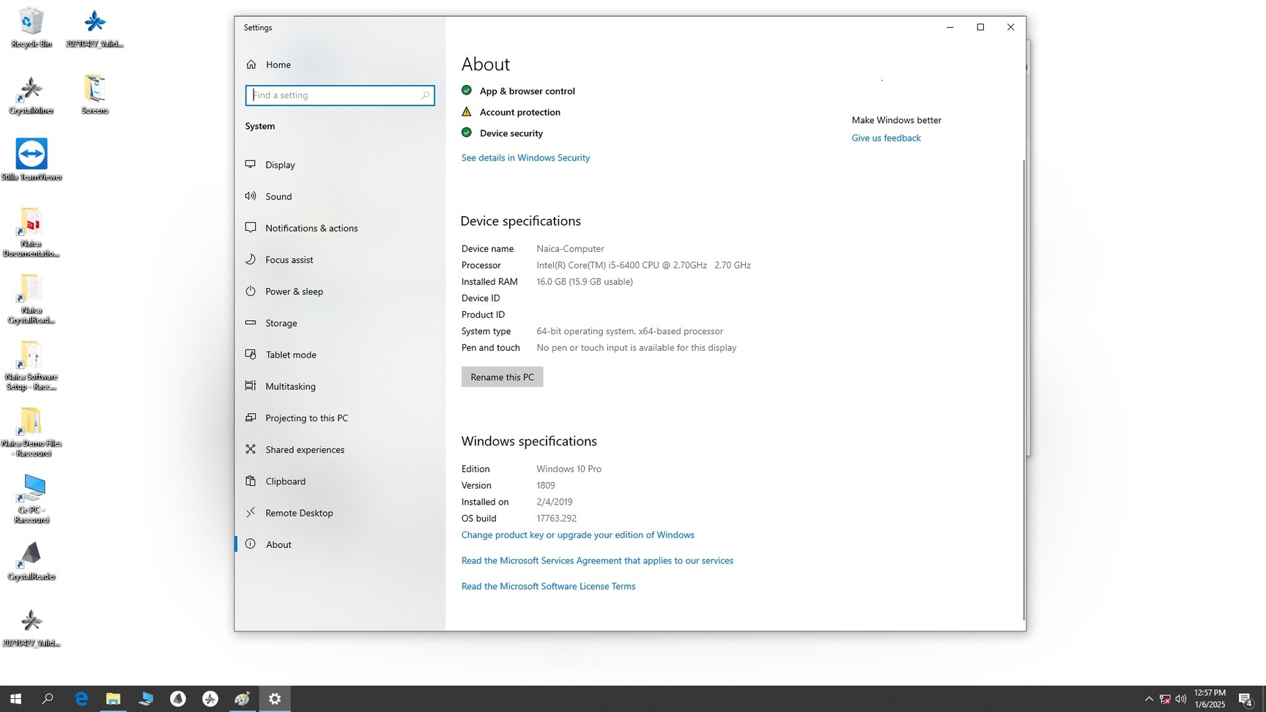1266x712 pixels.
Task: Open Read the Microsoft Software License Terms
Action: coord(548,586)
